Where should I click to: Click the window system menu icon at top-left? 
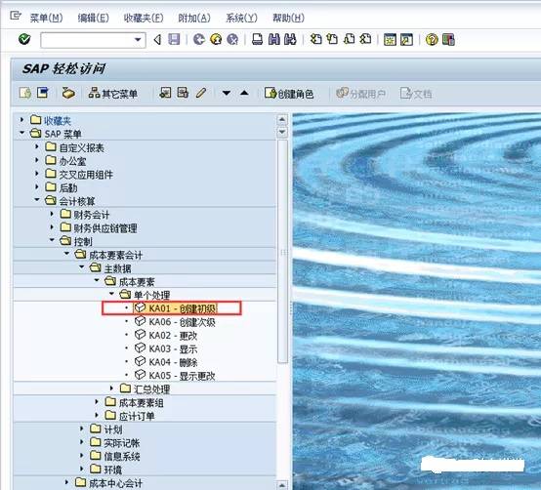click(x=16, y=16)
